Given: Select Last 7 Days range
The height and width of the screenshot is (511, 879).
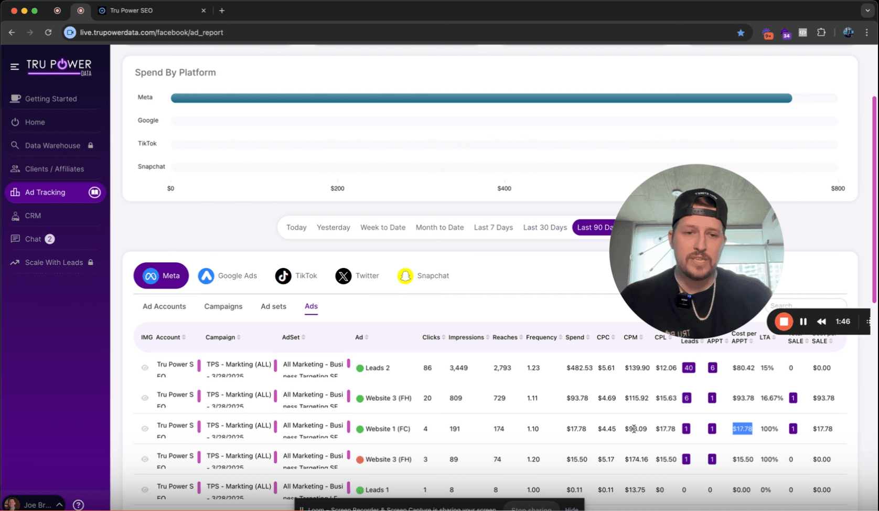Looking at the screenshot, I should coord(494,227).
